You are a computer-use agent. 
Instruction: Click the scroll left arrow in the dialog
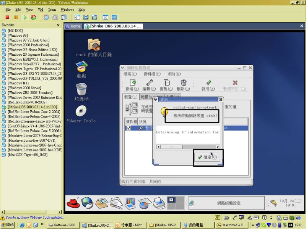click(x=158, y=147)
